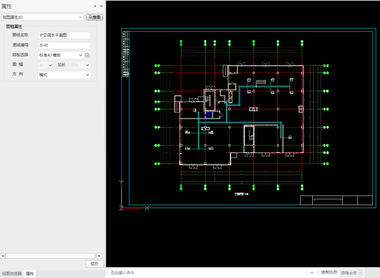Click the 图纸名称 text field

(x=64, y=35)
